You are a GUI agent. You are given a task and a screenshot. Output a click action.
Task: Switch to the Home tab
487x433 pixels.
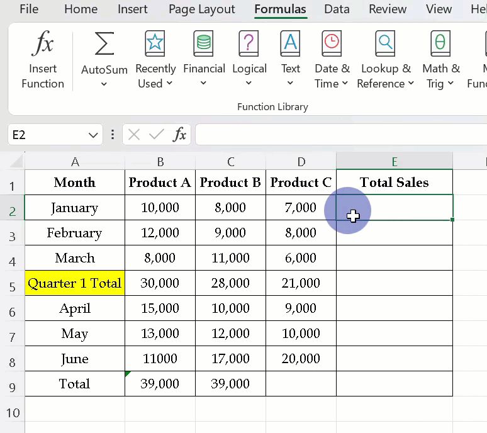coord(81,9)
